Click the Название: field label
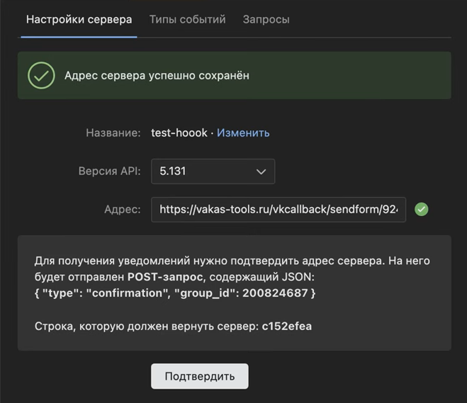This screenshot has width=467, height=403. pyautogui.click(x=113, y=132)
